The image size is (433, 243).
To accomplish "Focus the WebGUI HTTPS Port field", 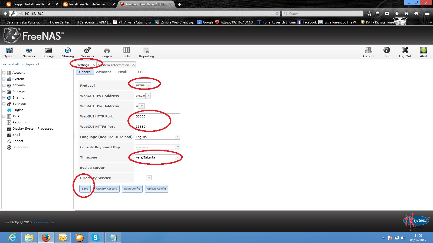I will tap(158, 126).
